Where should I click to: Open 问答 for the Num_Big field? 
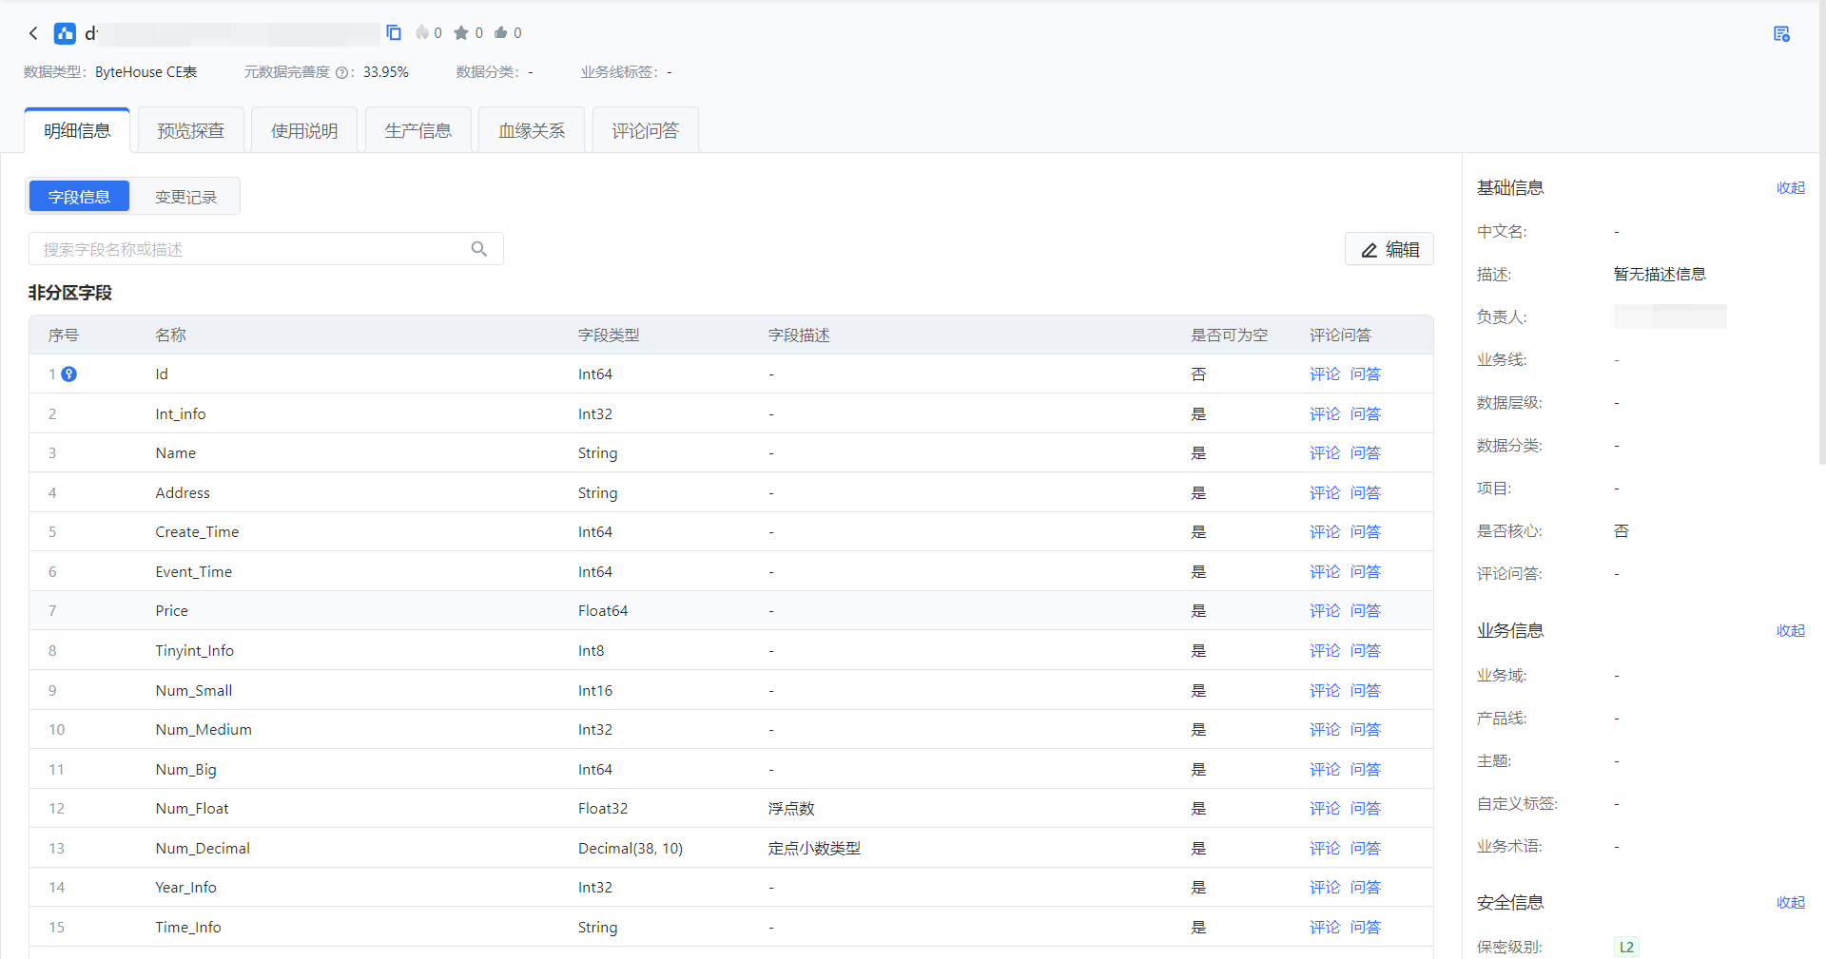(1366, 770)
